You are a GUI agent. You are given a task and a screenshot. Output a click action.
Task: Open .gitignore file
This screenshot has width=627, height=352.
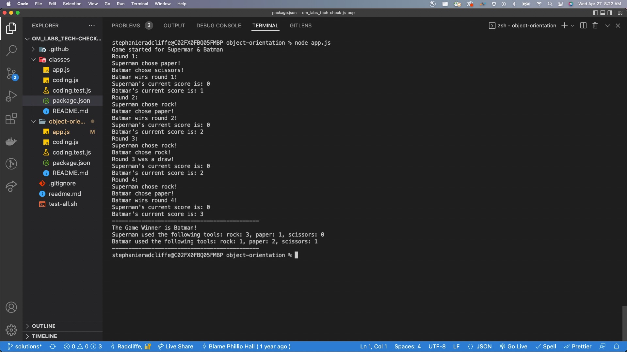[x=63, y=183]
